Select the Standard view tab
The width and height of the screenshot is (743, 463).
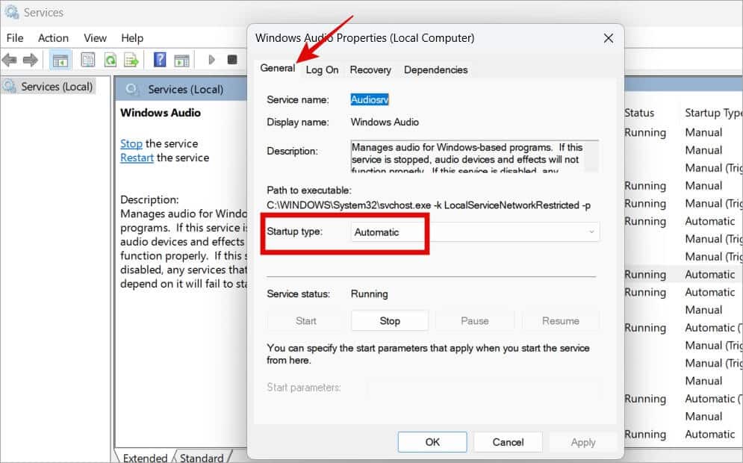pyautogui.click(x=202, y=457)
